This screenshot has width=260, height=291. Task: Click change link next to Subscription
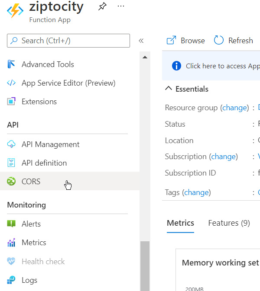tap(223, 157)
